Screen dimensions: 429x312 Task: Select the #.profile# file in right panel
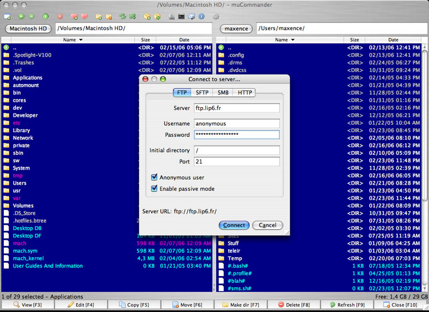(x=319, y=273)
